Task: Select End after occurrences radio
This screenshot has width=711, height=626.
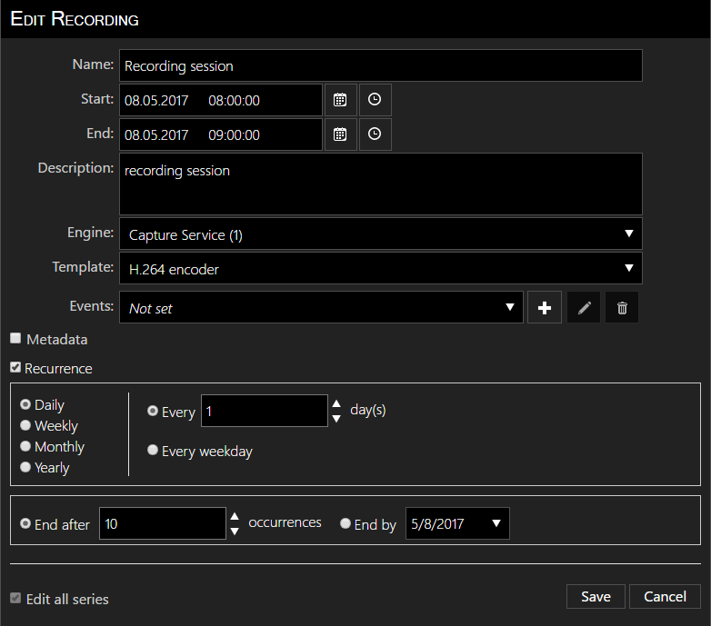Action: (x=25, y=523)
